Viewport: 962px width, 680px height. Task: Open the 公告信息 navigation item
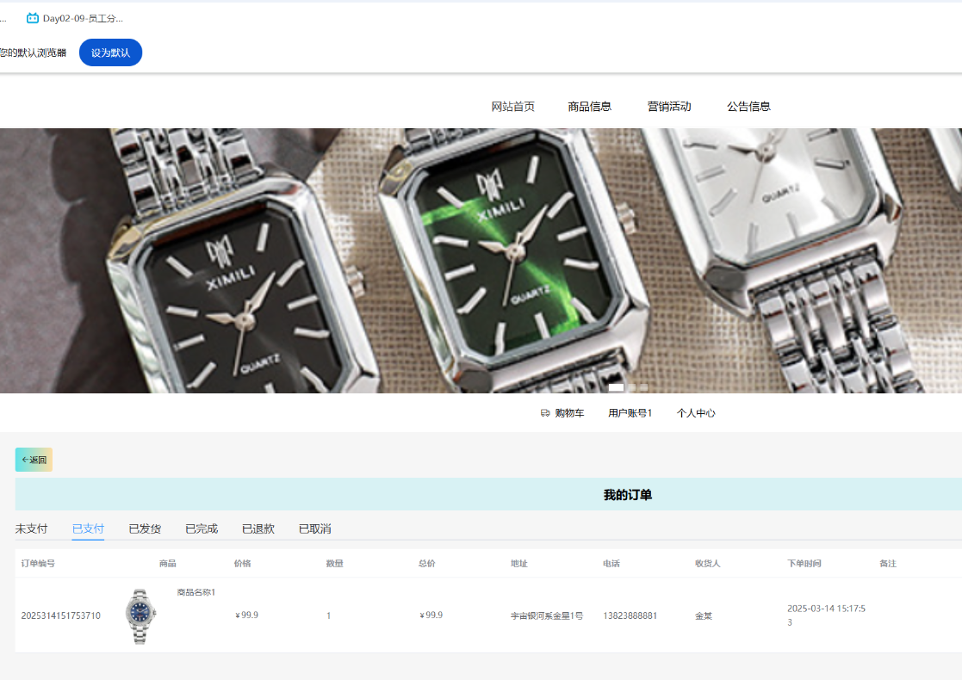coord(748,107)
